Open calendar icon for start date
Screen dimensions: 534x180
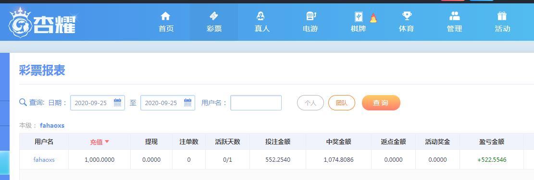(117, 102)
